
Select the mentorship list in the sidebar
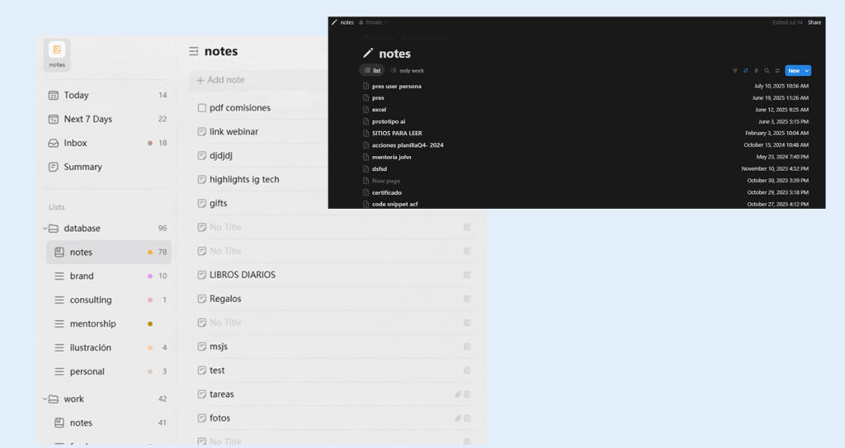point(109,323)
